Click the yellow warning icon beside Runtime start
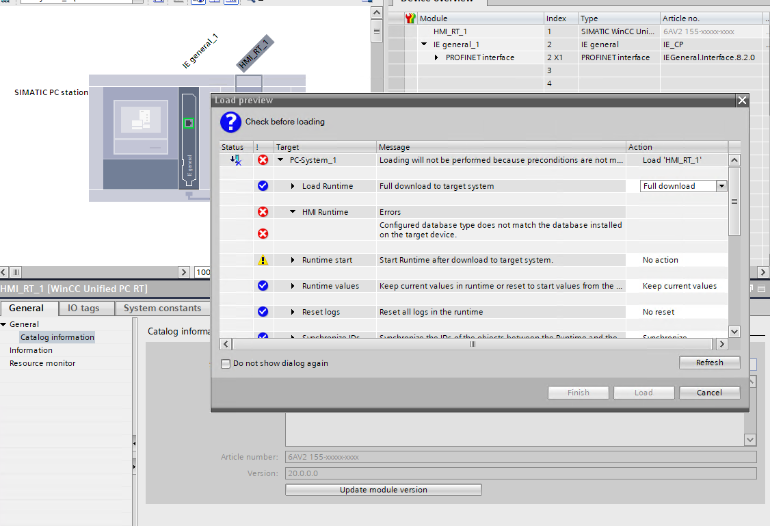 (x=263, y=260)
